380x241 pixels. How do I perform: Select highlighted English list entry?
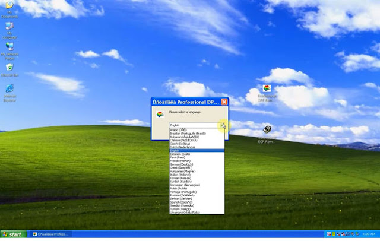tap(197, 150)
